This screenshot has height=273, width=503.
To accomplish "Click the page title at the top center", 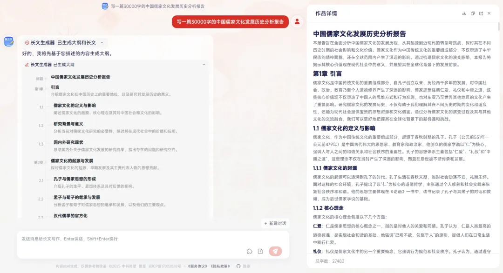I will 157,6.
